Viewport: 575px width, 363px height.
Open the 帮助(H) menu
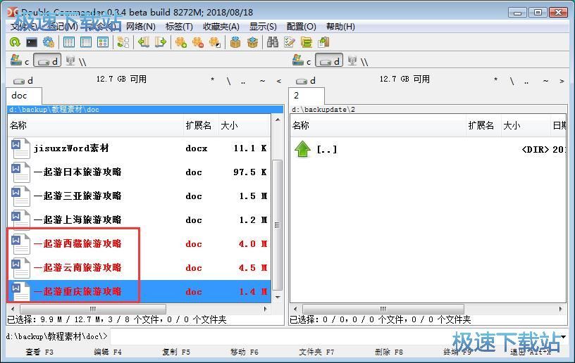[x=340, y=27]
